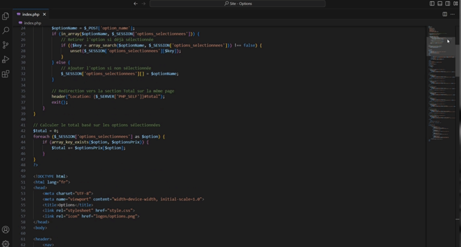Toggle the primary side bar visibility
461x247 pixels.
(432, 4)
